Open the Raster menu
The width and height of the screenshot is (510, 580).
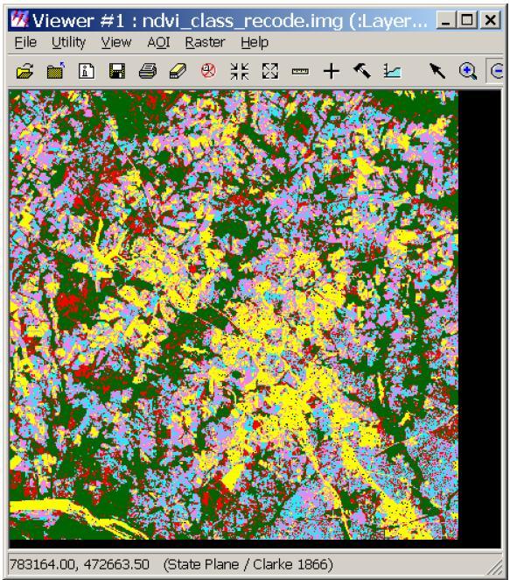pyautogui.click(x=205, y=42)
